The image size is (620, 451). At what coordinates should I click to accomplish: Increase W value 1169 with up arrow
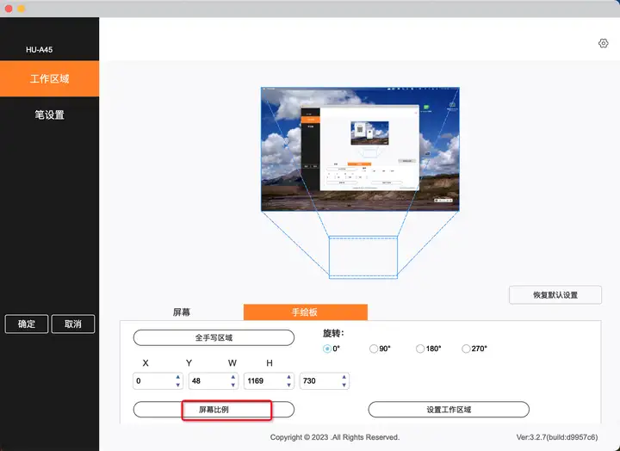coord(289,377)
